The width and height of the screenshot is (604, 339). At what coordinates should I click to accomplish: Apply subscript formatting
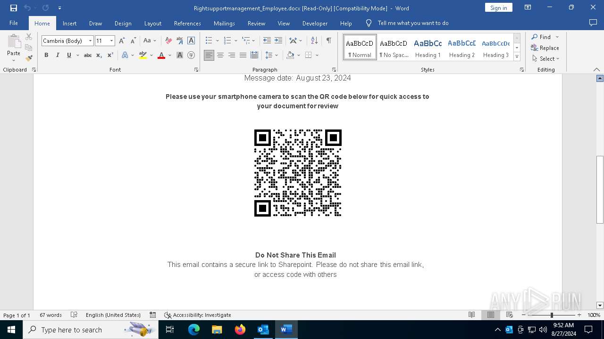[99, 55]
